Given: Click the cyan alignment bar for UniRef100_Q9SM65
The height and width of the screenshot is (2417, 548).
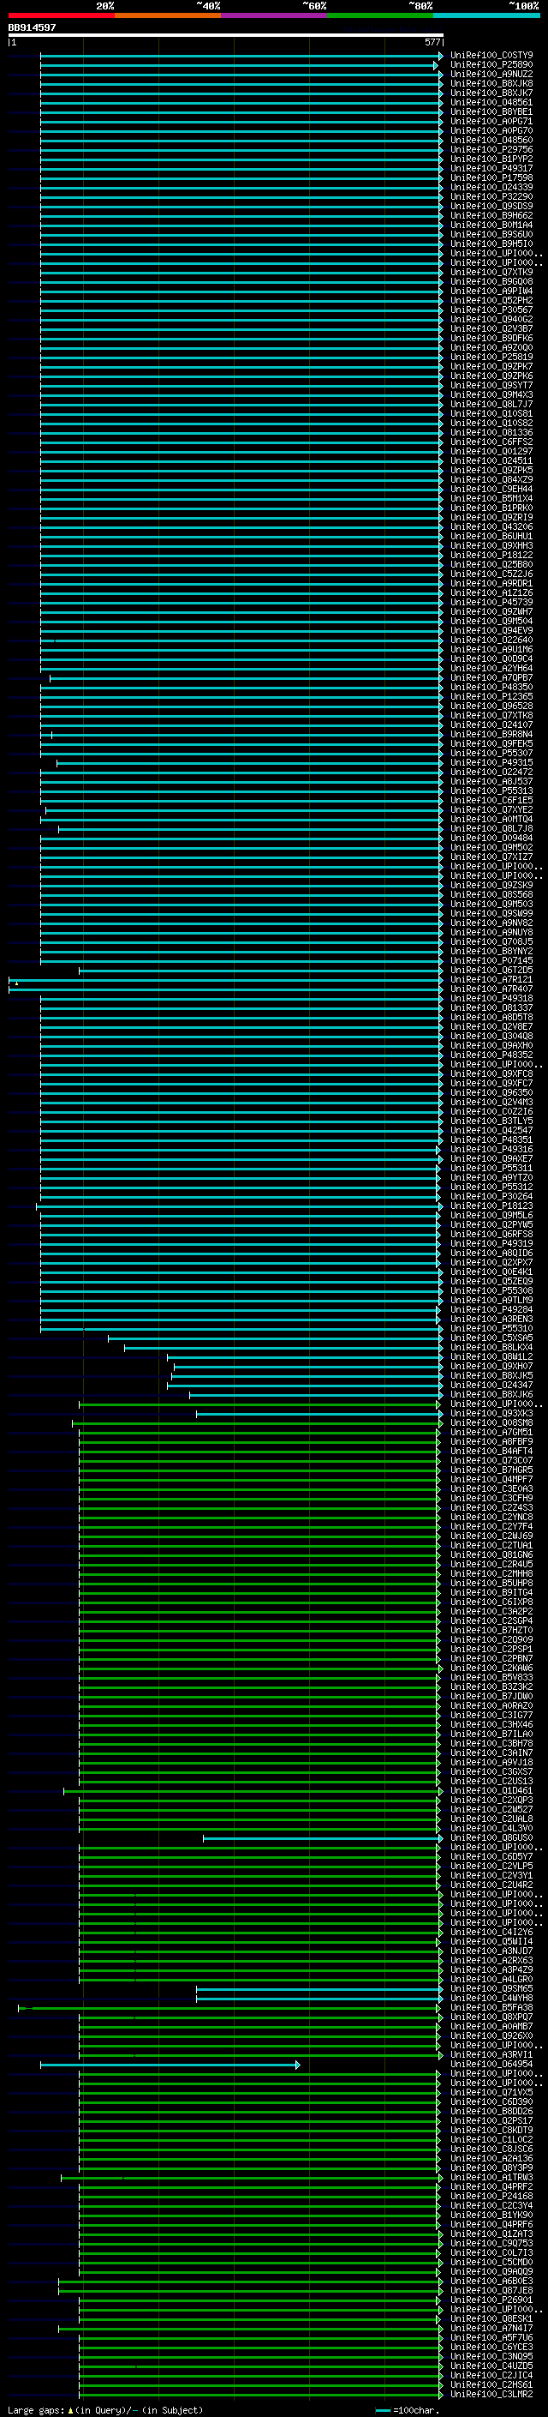Looking at the screenshot, I should coord(319,1989).
